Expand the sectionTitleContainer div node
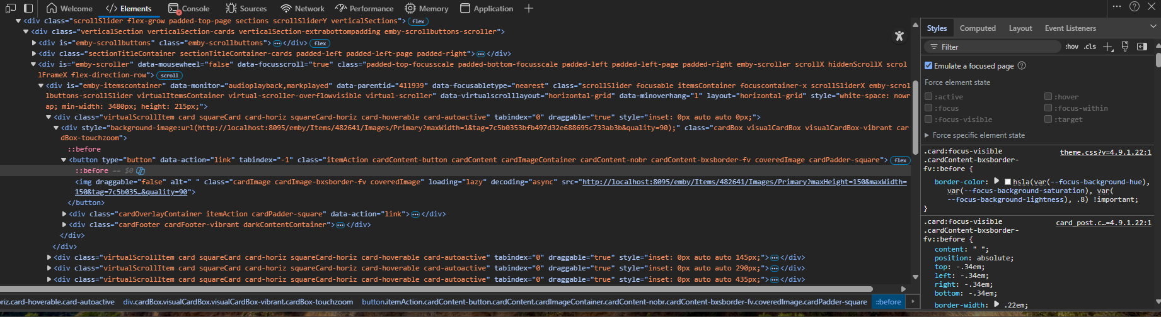Viewport: 1161px width, 317px height. (34, 54)
